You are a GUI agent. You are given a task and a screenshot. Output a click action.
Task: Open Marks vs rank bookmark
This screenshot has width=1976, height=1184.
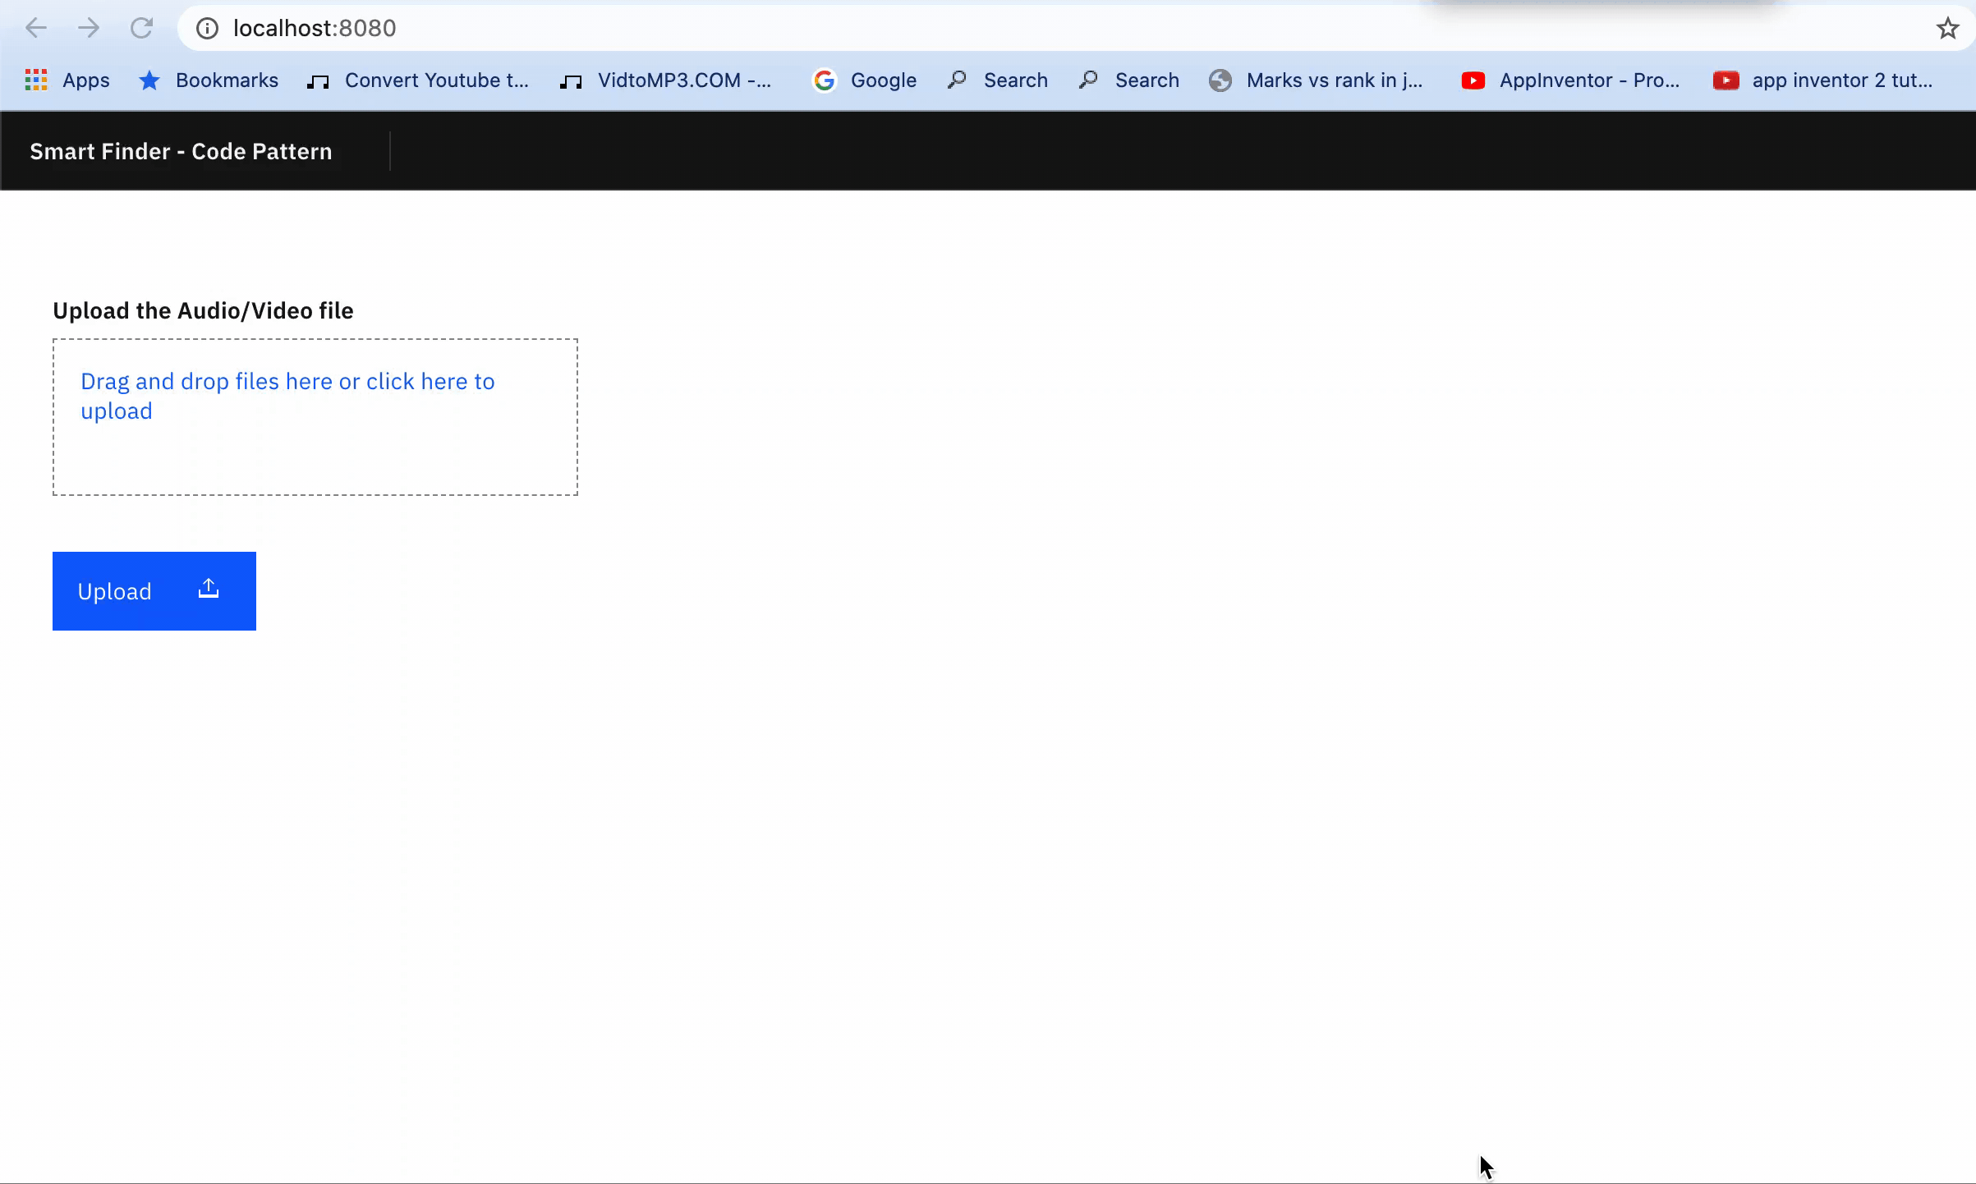pos(1316,80)
